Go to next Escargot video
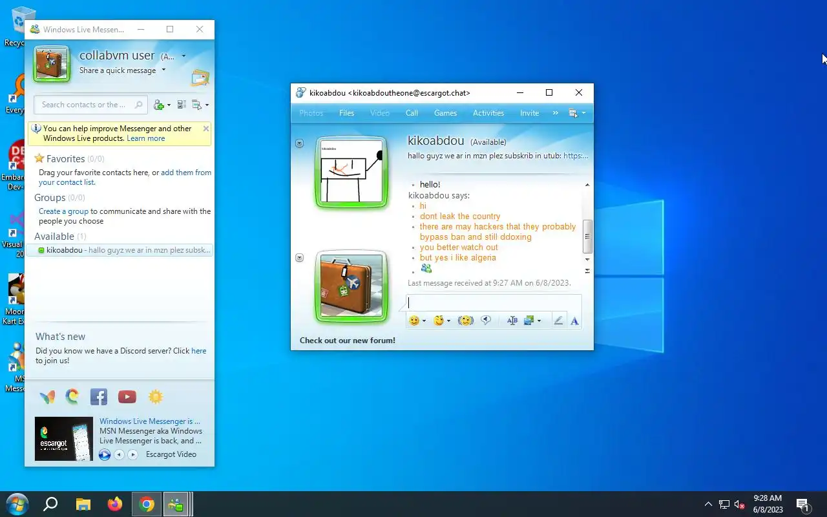The height and width of the screenshot is (517, 827). click(x=132, y=455)
